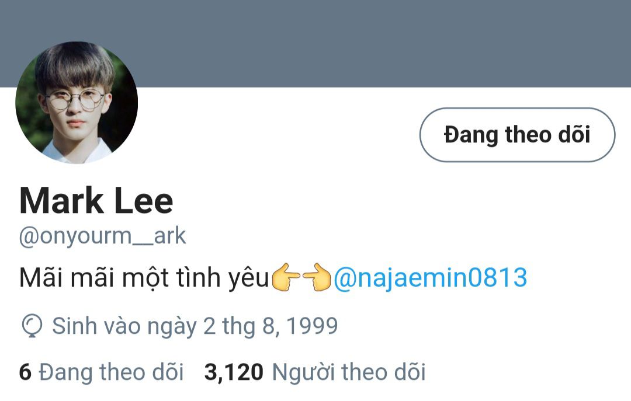Click the "Đang theo dõi" label beside 6
Screen dimensions: 631x401
coord(112,372)
